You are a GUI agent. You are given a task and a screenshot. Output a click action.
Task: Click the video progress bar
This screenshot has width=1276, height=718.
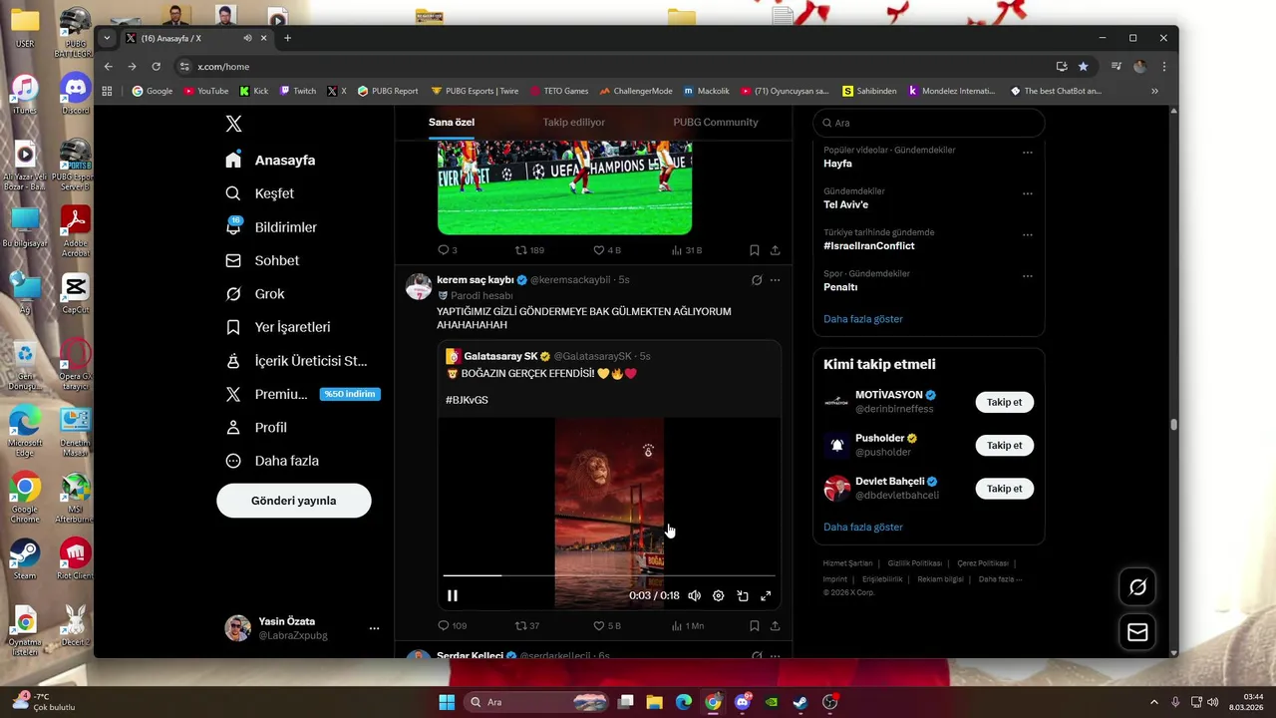pyautogui.click(x=609, y=575)
